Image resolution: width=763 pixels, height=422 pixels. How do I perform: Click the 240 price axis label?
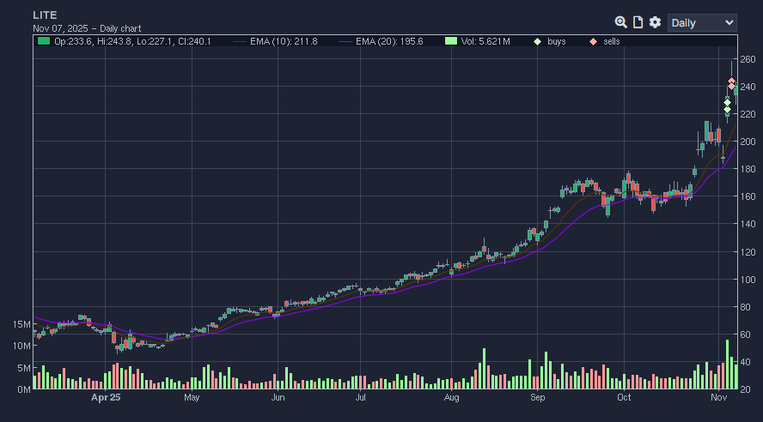(748, 87)
